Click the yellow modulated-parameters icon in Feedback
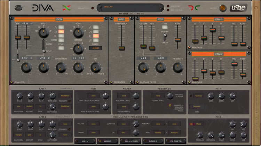The height and width of the screenshot is (146, 261). (x=170, y=105)
